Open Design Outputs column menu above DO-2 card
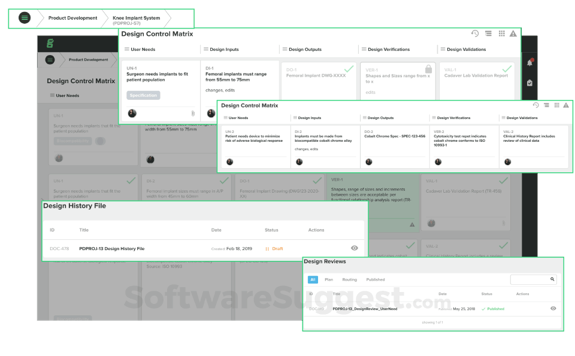Viewport: 575px width, 356px height. tap(365, 117)
